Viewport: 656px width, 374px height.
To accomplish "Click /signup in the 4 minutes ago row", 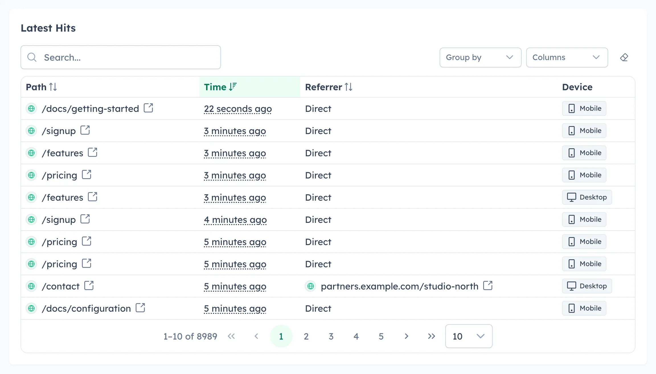I will tap(59, 219).
